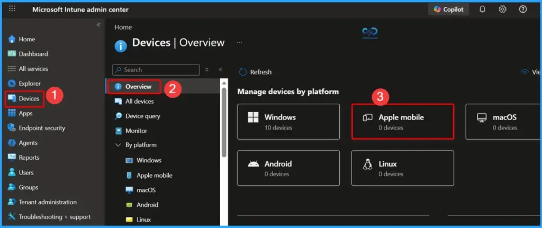Click the Apps grid icon
542x228 pixels.
pos(12,113)
